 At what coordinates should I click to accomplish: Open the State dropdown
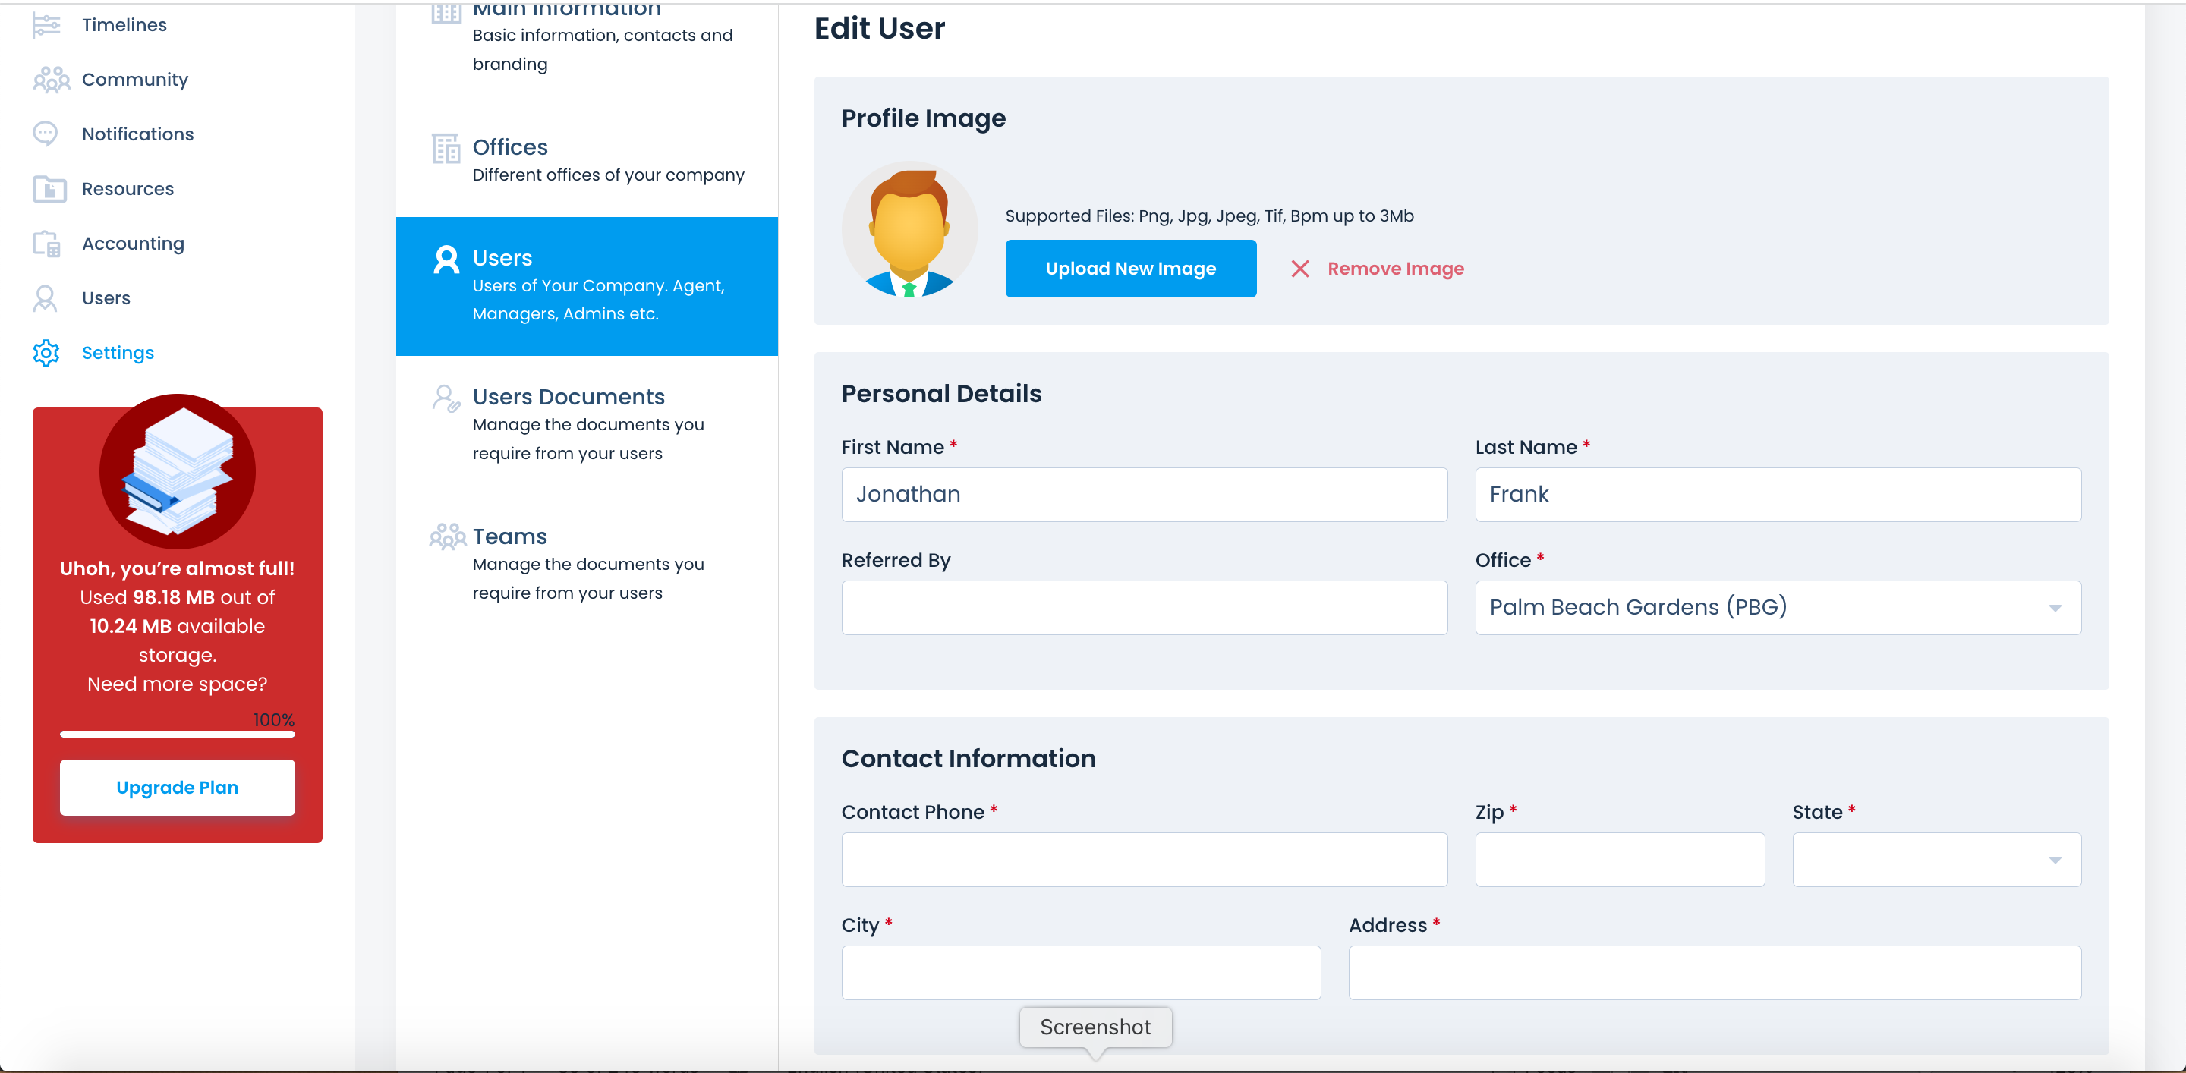tap(1936, 859)
